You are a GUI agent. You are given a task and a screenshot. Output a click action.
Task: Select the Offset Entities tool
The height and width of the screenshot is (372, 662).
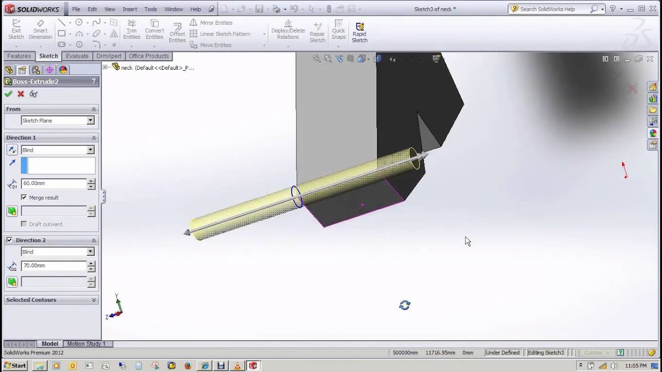[x=177, y=33]
